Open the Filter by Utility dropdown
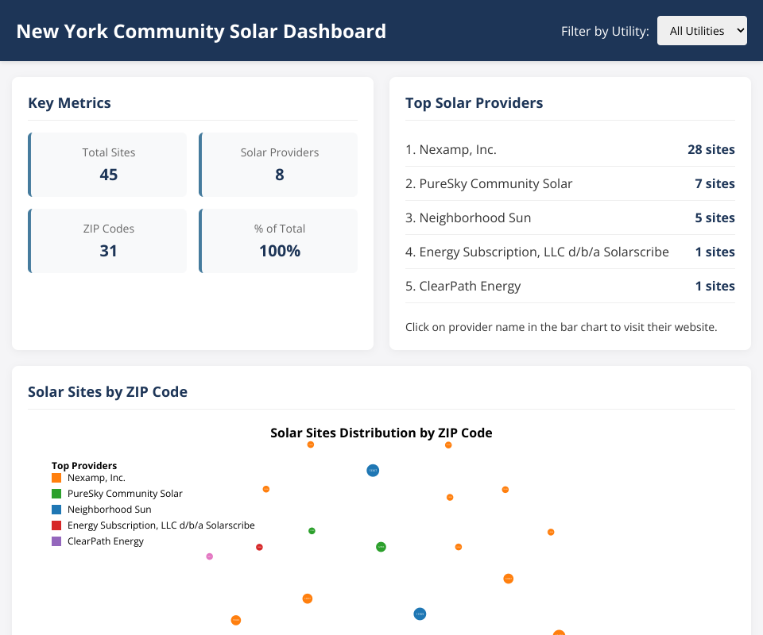The width and height of the screenshot is (763, 635). coord(702,31)
